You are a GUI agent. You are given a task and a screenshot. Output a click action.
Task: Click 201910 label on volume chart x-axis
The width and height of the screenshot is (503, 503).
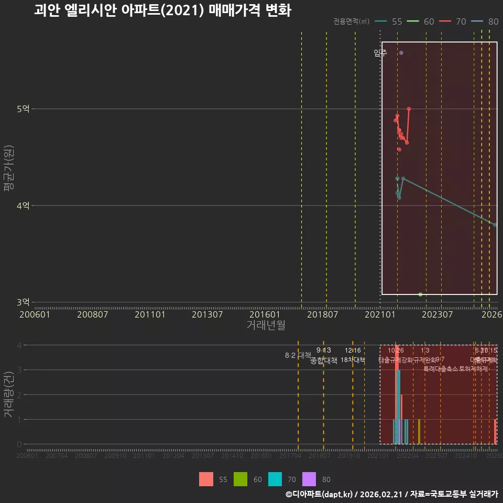(x=349, y=455)
